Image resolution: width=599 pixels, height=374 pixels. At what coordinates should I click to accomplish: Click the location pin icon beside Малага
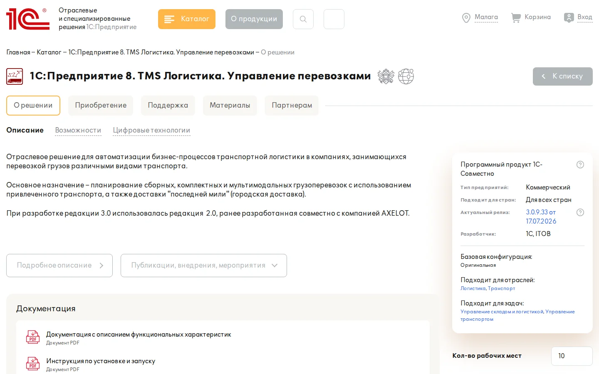(x=466, y=18)
